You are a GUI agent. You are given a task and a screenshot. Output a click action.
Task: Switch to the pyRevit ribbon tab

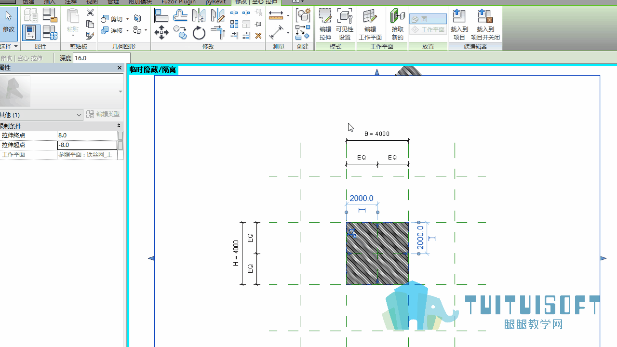[x=215, y=2]
